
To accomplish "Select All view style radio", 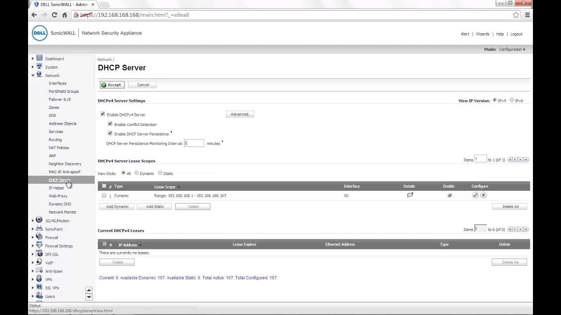I will click(124, 173).
